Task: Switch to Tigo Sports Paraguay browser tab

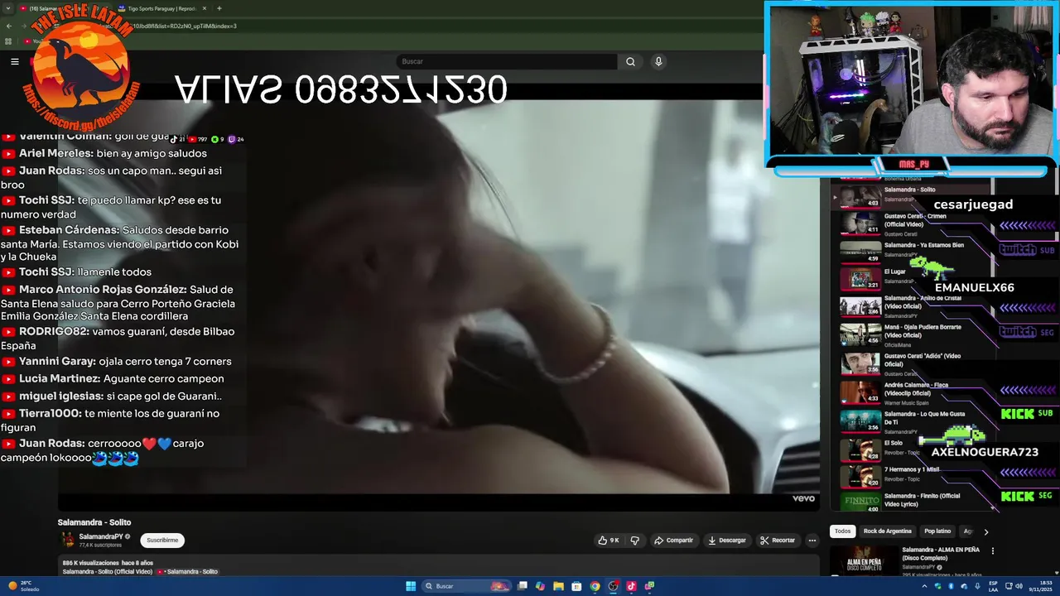Action: [x=161, y=8]
